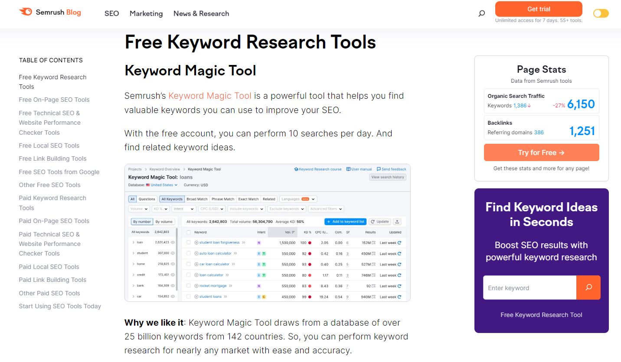
Task: Check the student loan forgiveness row checkbox
Action: click(189, 243)
